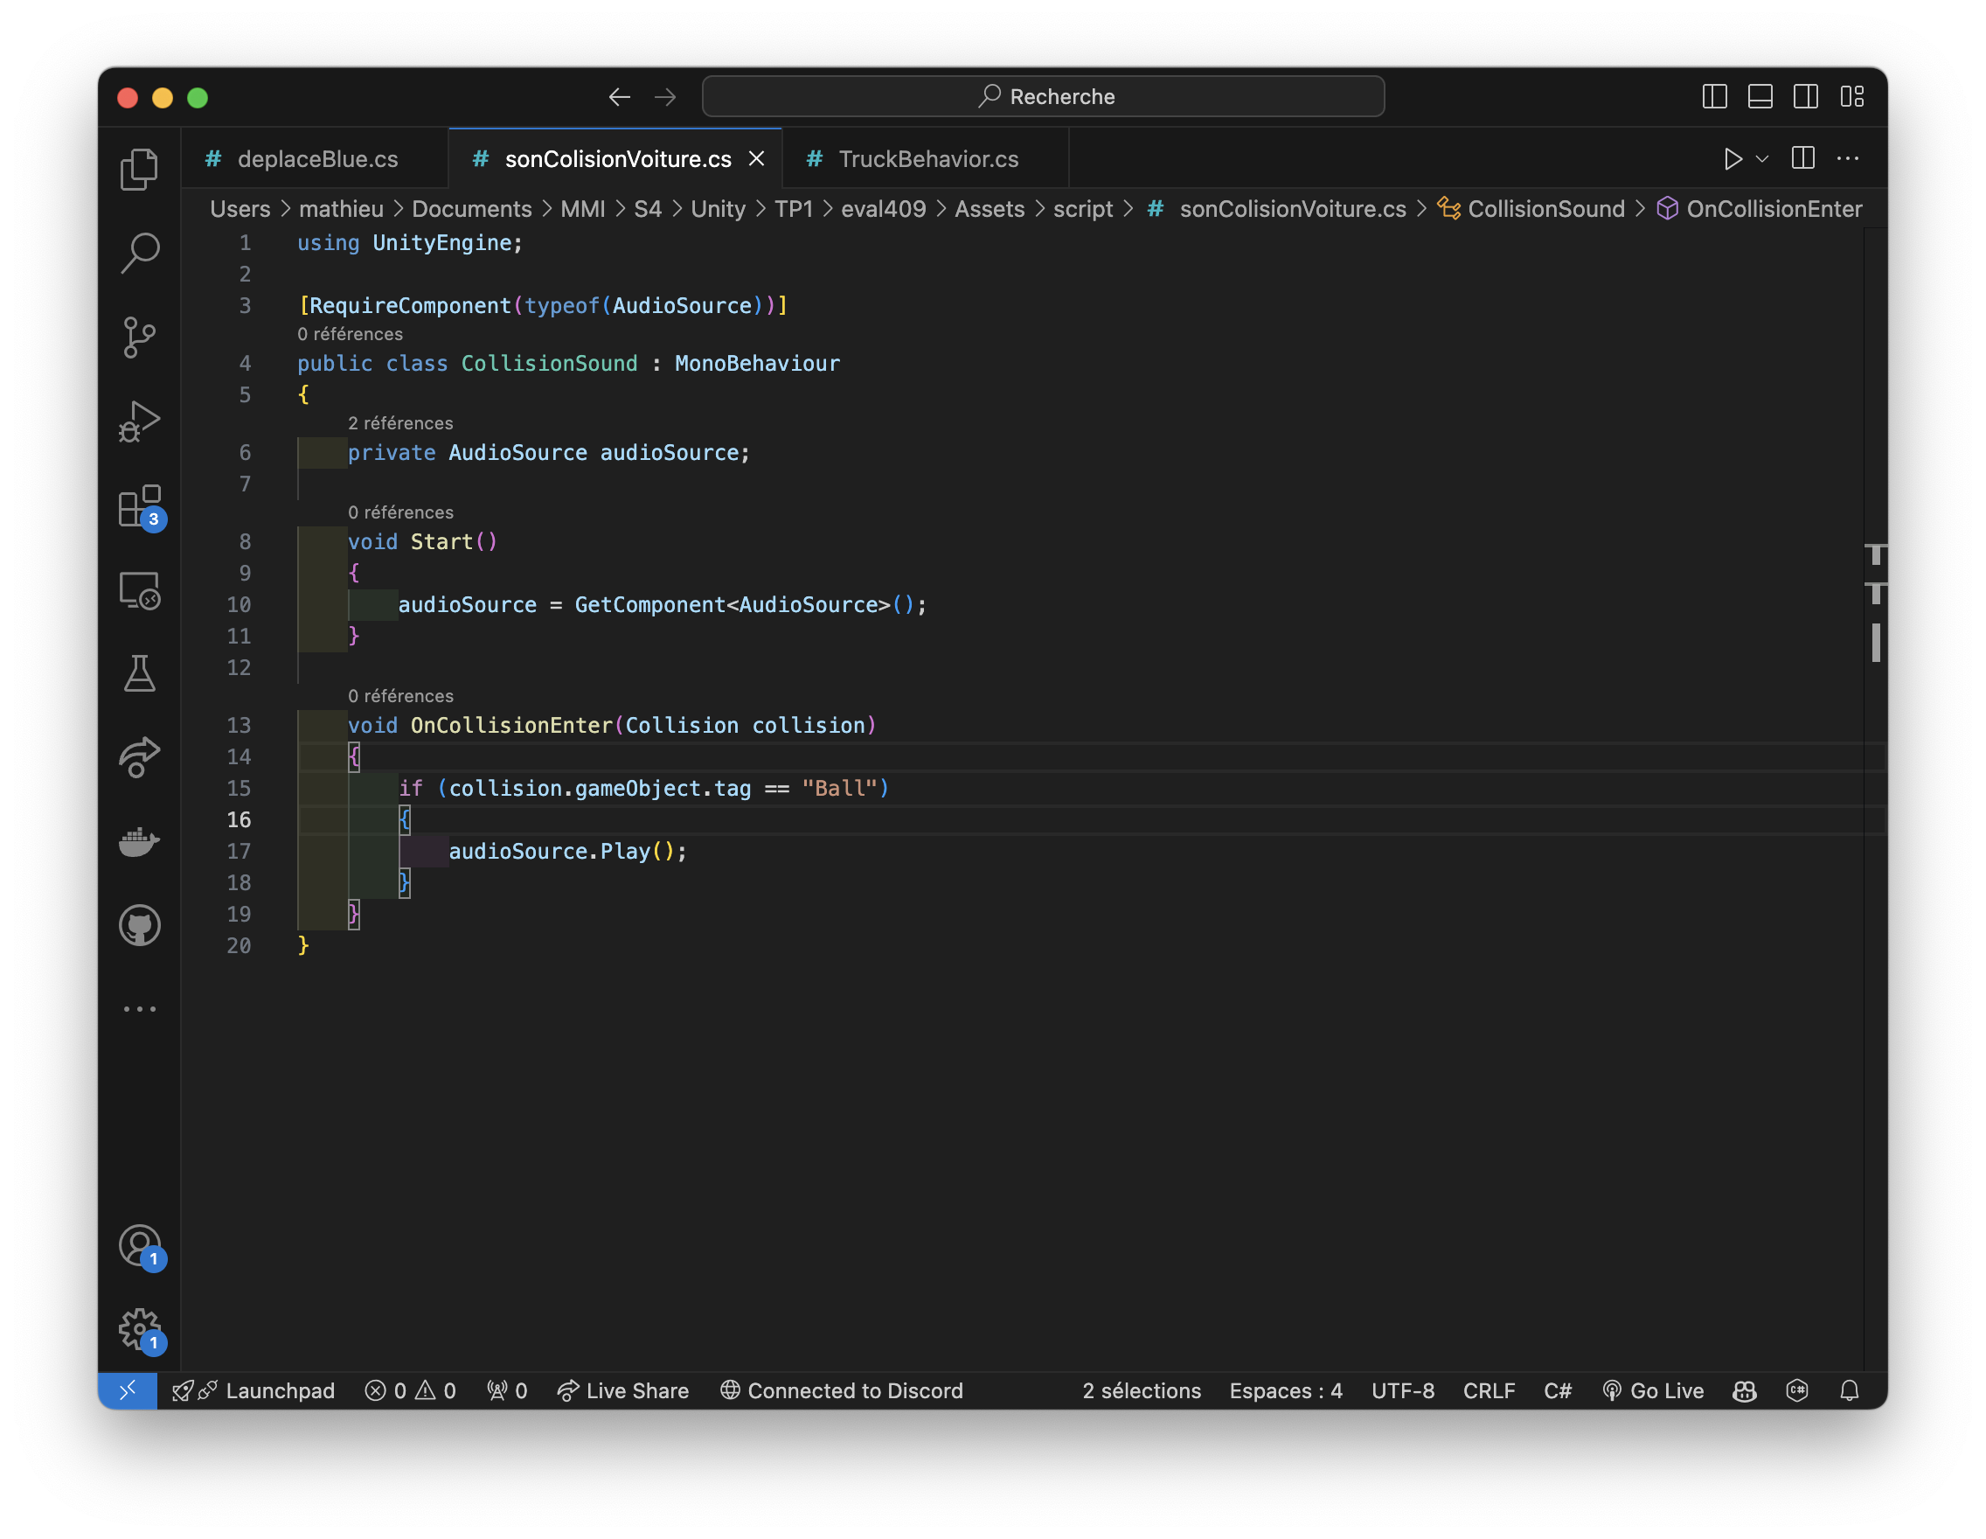This screenshot has height=1539, width=1986.
Task: Click 0 références above OnCollisionEnter
Action: [x=400, y=696]
